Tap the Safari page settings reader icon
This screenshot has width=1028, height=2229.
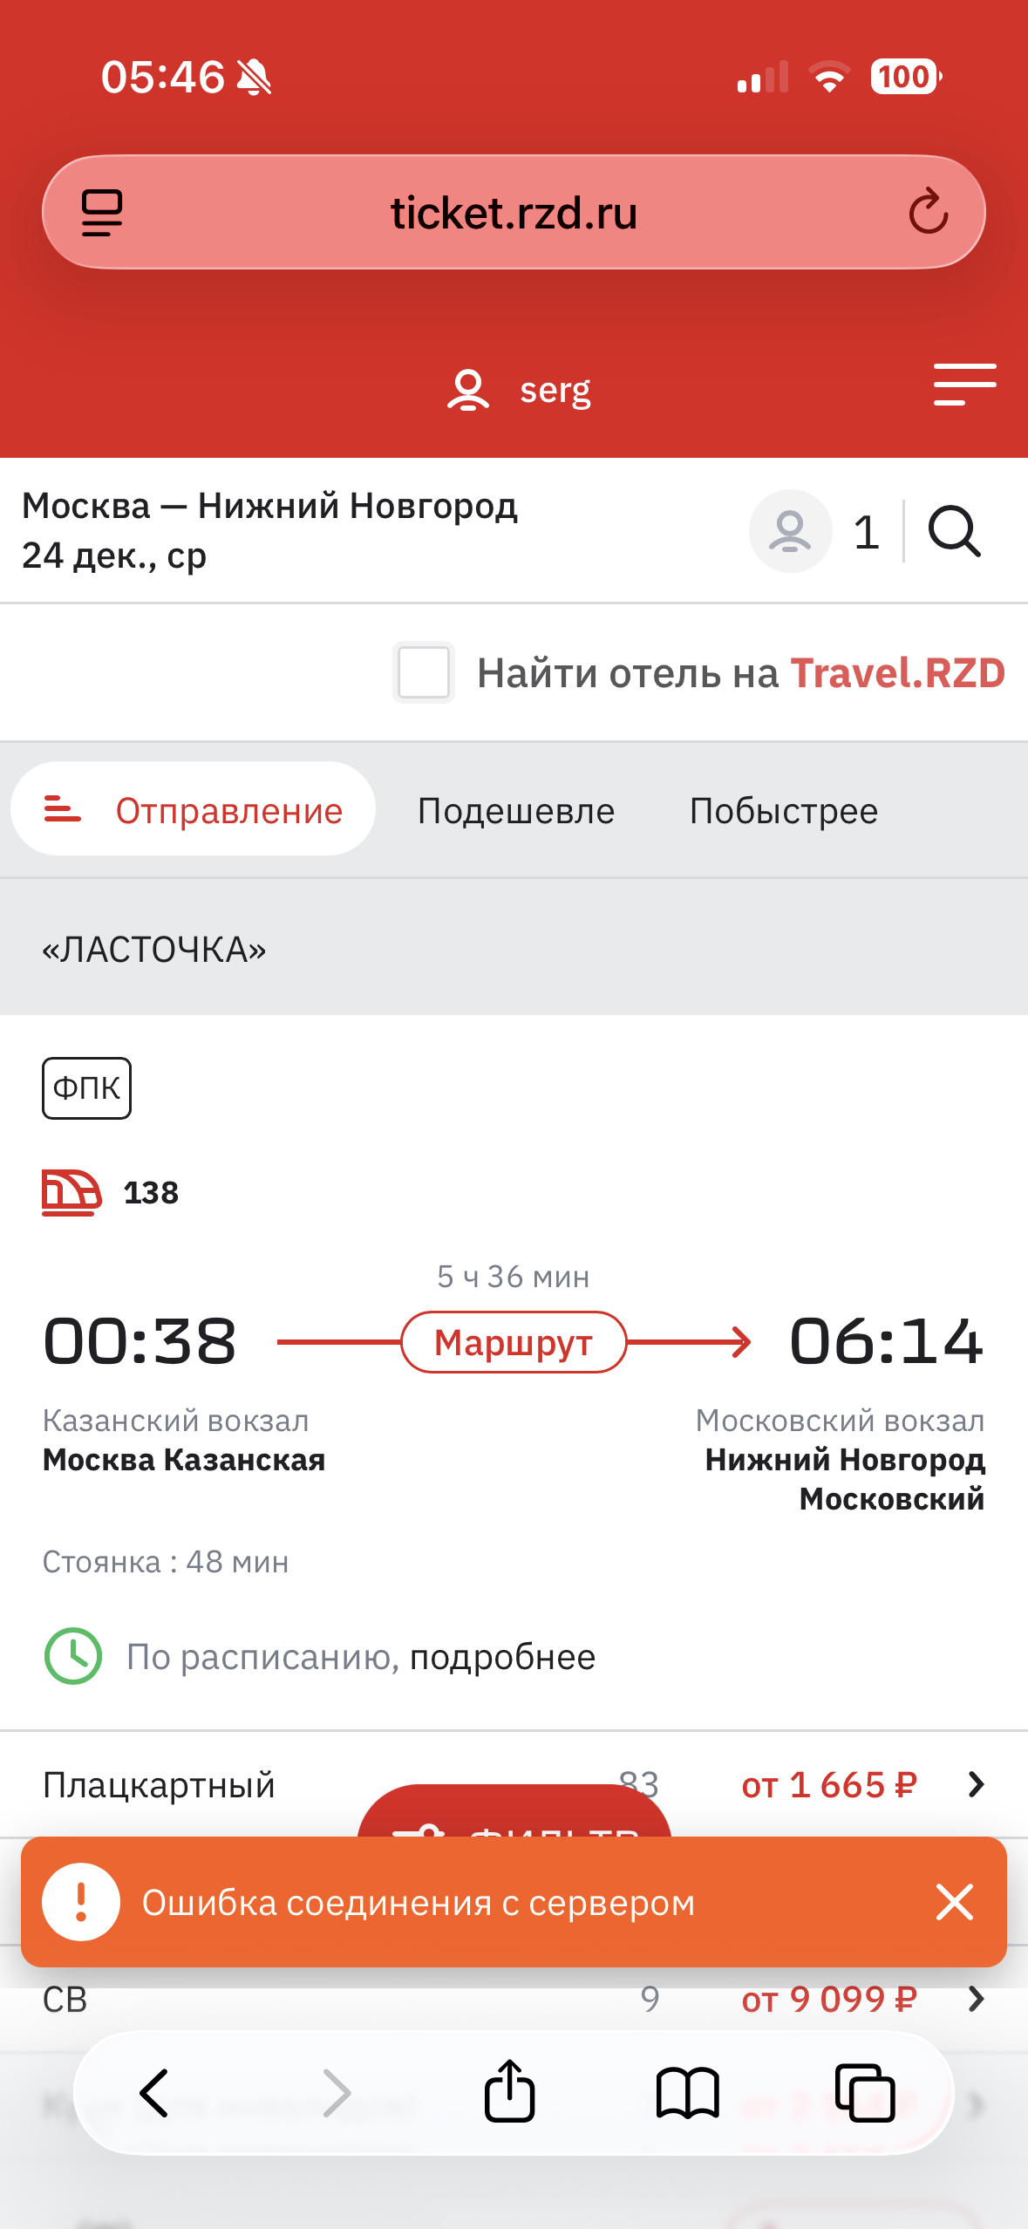102,213
